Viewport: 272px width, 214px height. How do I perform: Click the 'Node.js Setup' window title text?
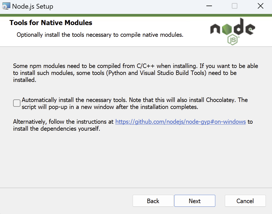pyautogui.click(x=33, y=6)
